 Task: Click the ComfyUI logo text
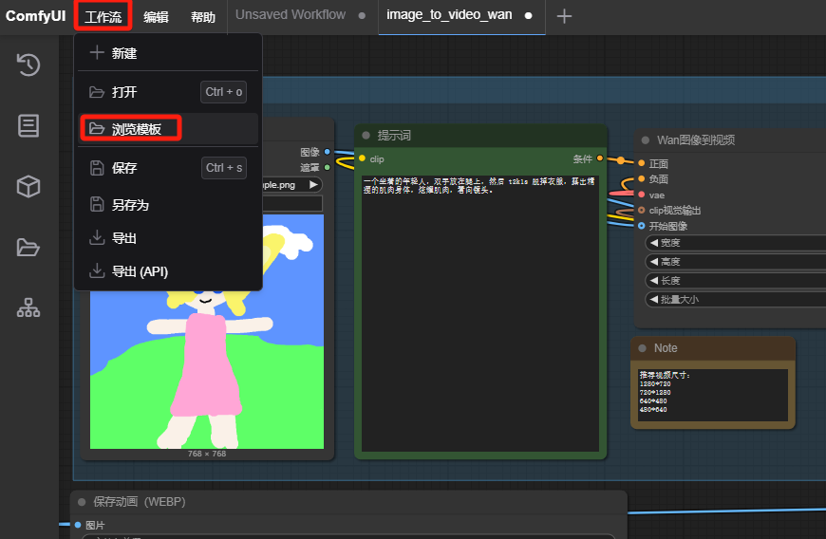pos(35,16)
